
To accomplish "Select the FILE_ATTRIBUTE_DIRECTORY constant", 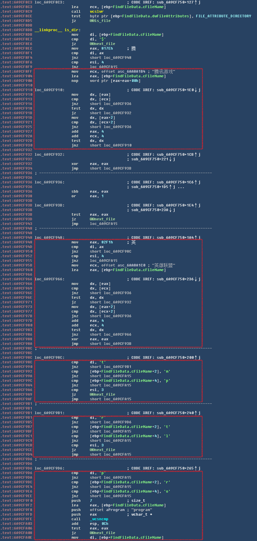I will pos(223,16).
